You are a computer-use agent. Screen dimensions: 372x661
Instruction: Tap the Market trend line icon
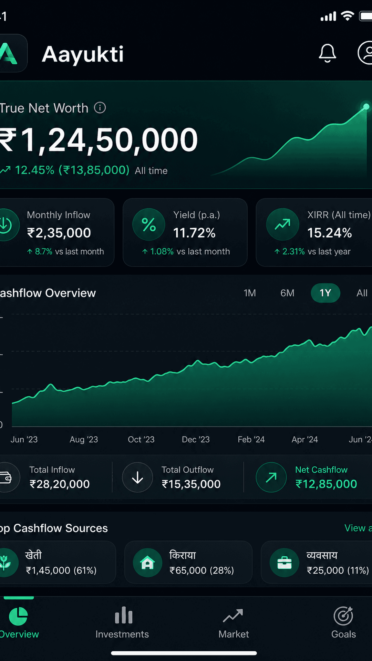pos(233,616)
